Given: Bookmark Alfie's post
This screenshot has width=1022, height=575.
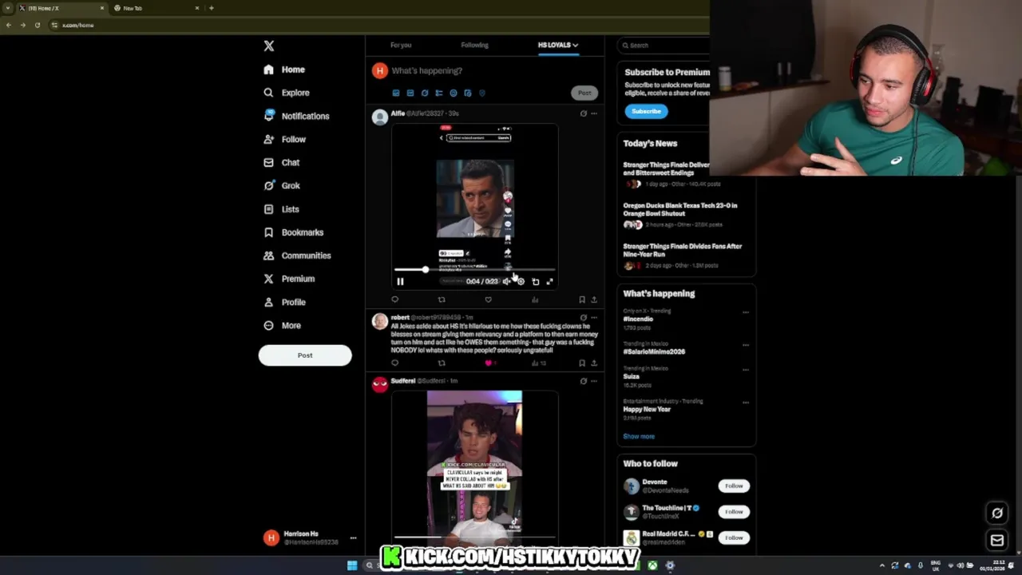Looking at the screenshot, I should pos(582,299).
